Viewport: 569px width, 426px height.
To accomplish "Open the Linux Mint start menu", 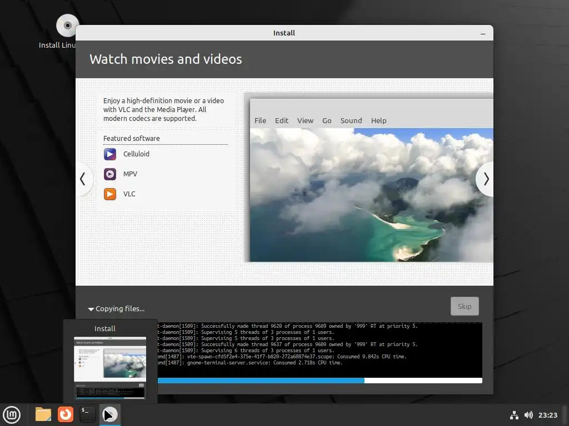I will point(12,415).
